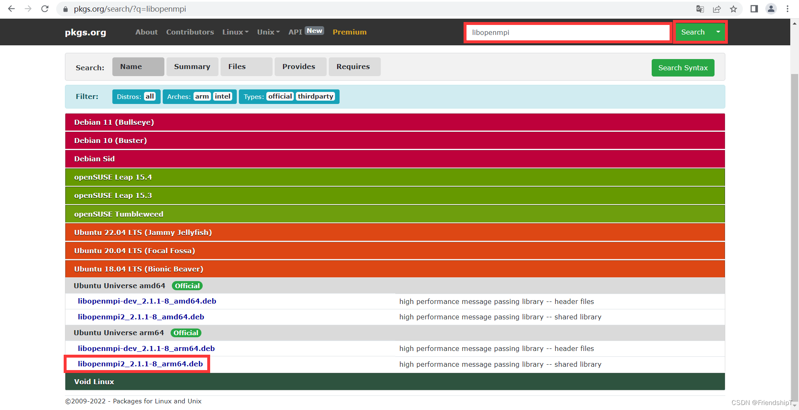Expand the openSUSE Tumbleweed section
799x410 pixels.
pos(395,214)
